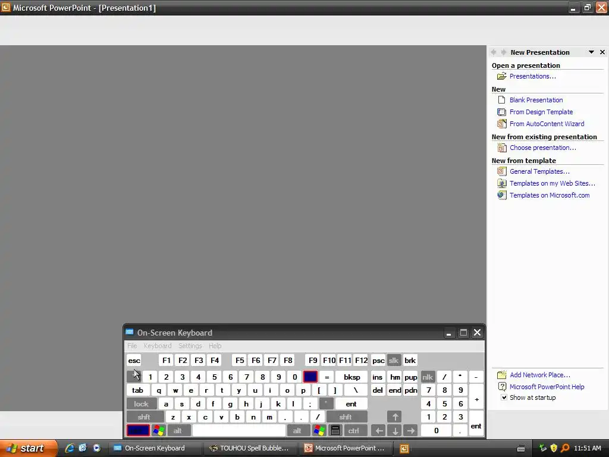This screenshot has width=609, height=457.
Task: Click the taskbar clock showing 11:51 AM
Action: (x=587, y=448)
